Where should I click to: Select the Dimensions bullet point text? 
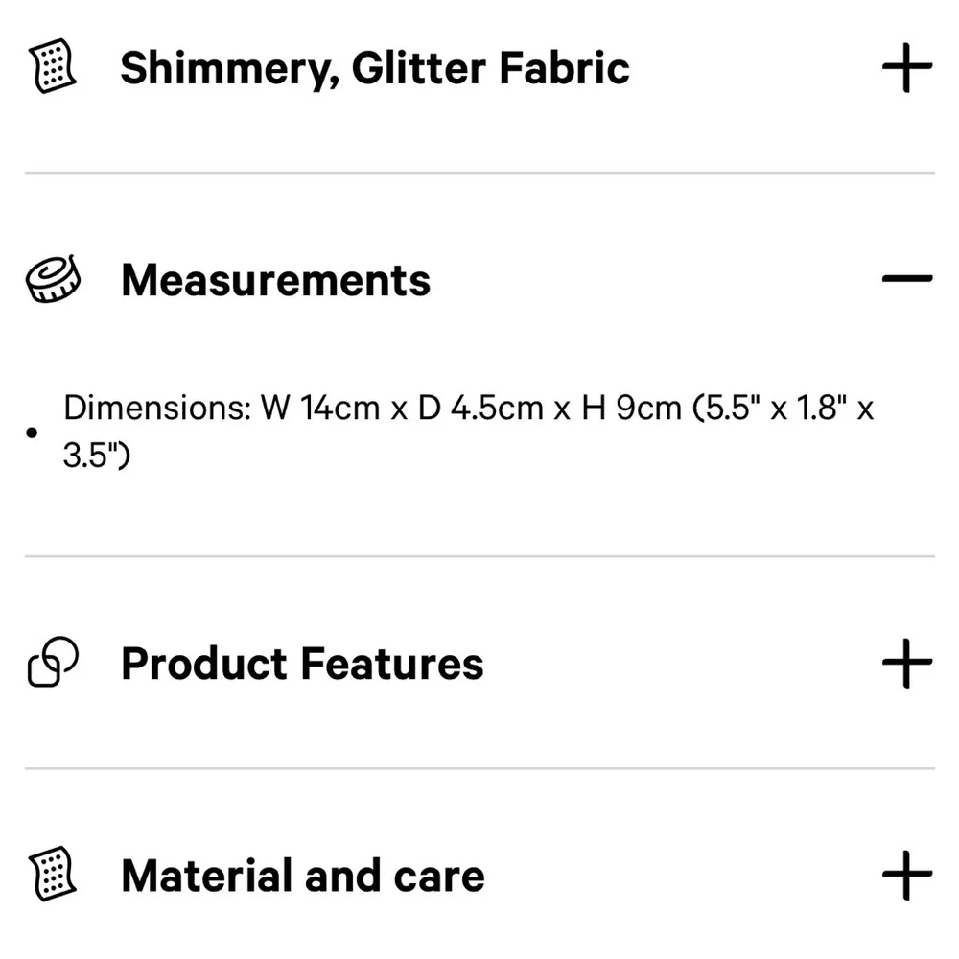(469, 408)
